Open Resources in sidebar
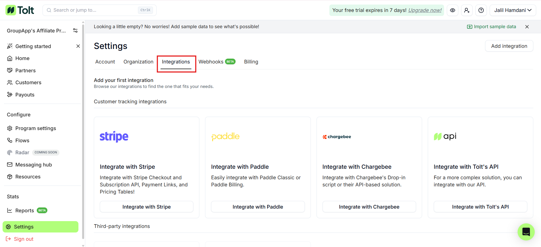This screenshot has width=541, height=247. 28,177
